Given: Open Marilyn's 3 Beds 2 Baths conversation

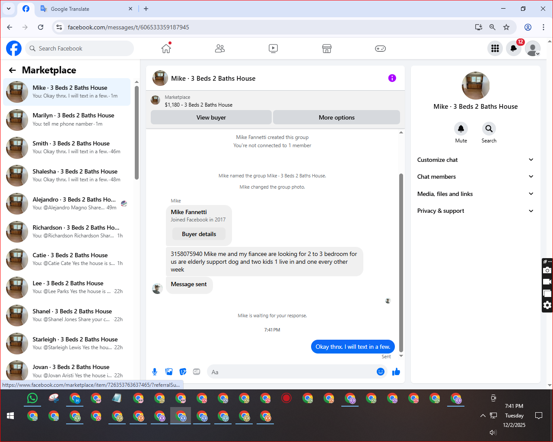Looking at the screenshot, I should pyautogui.click(x=67, y=120).
